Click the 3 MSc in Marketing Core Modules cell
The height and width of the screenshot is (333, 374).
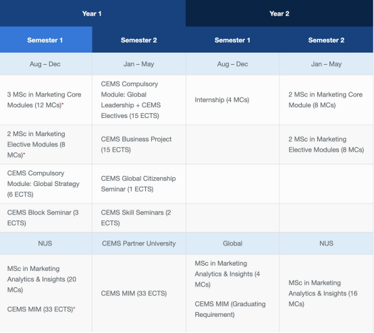[x=46, y=100]
